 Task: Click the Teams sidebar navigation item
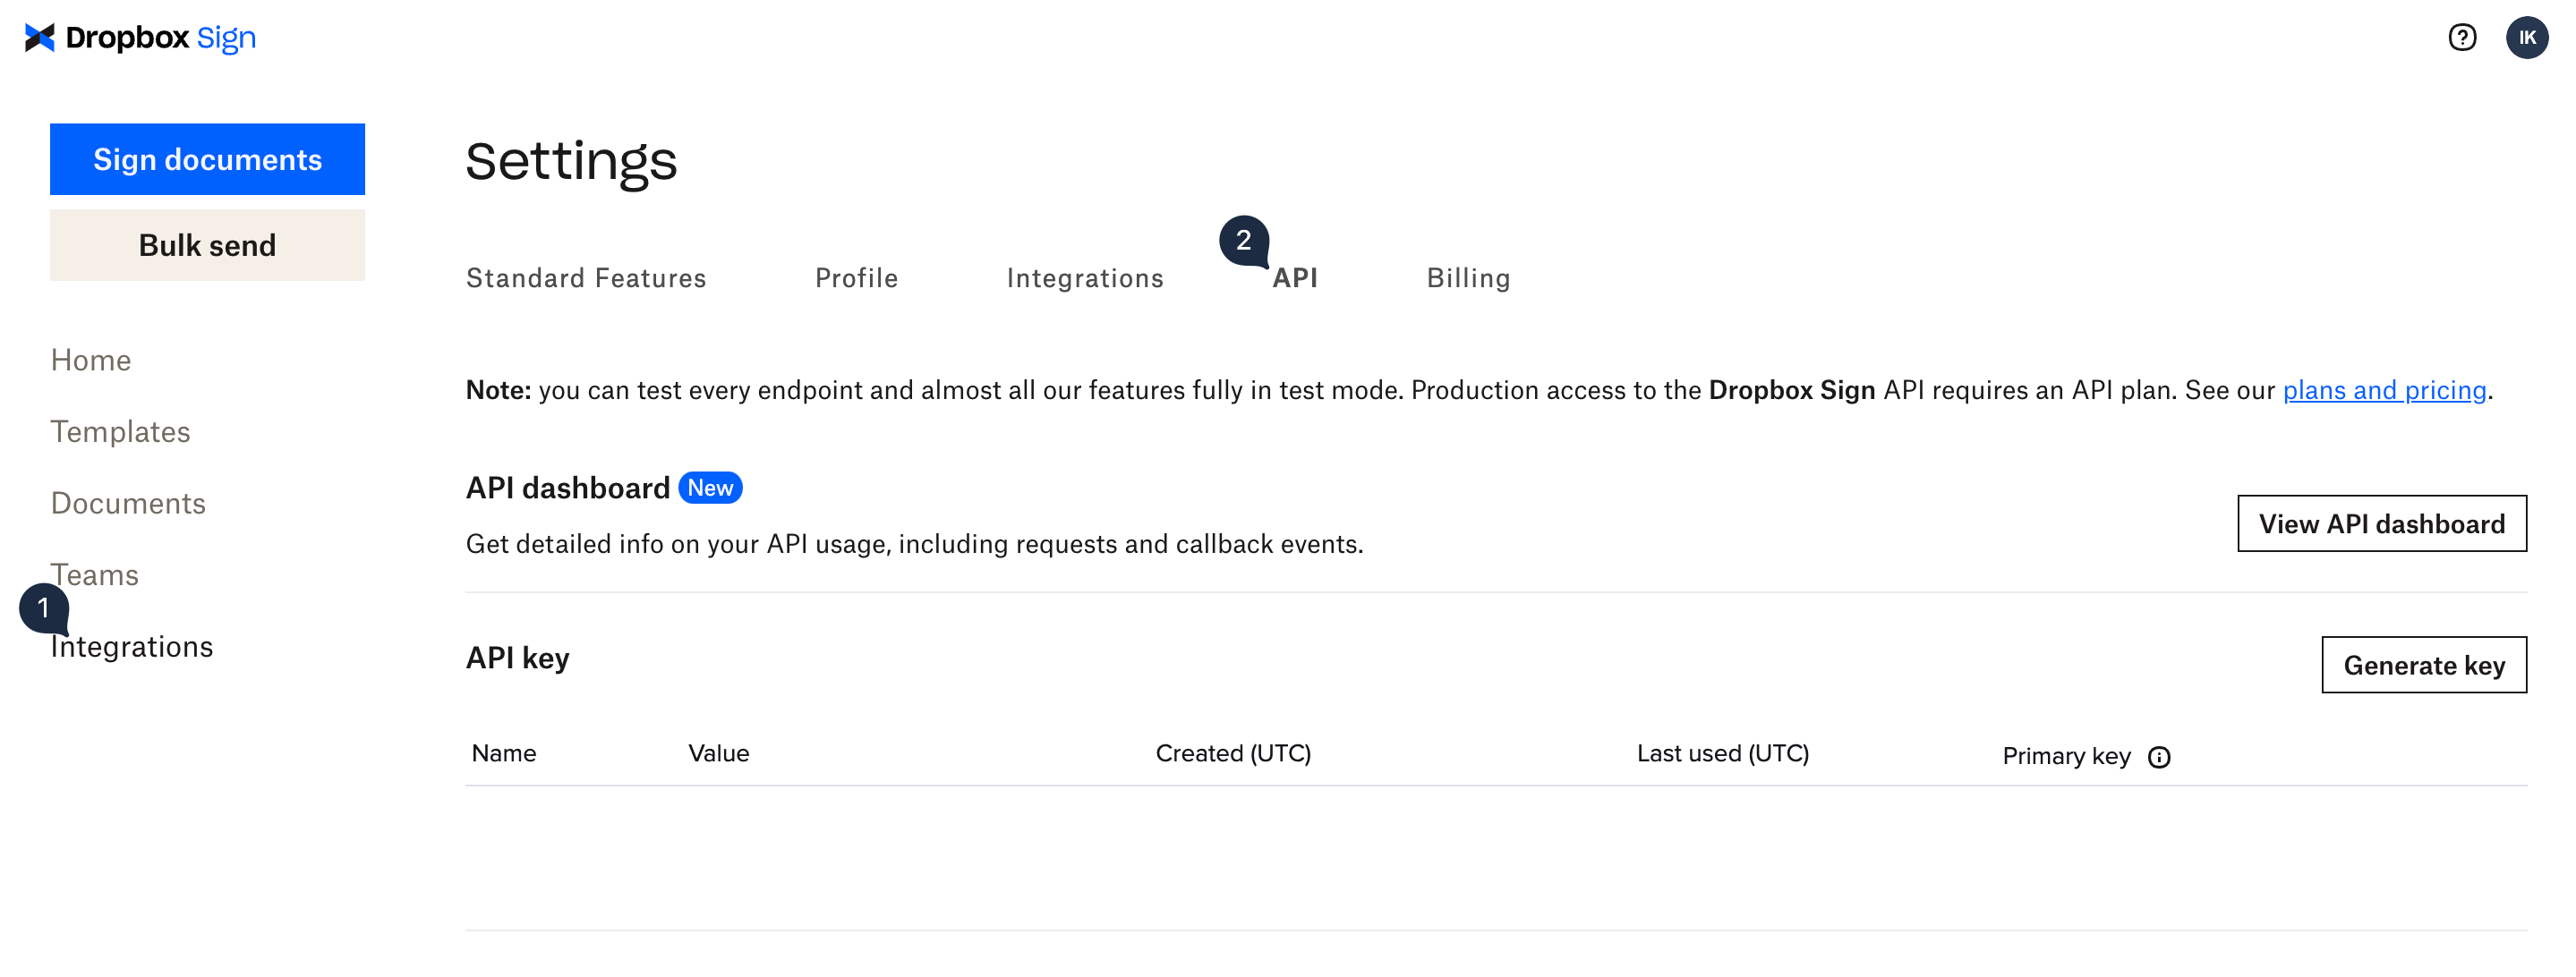click(95, 574)
